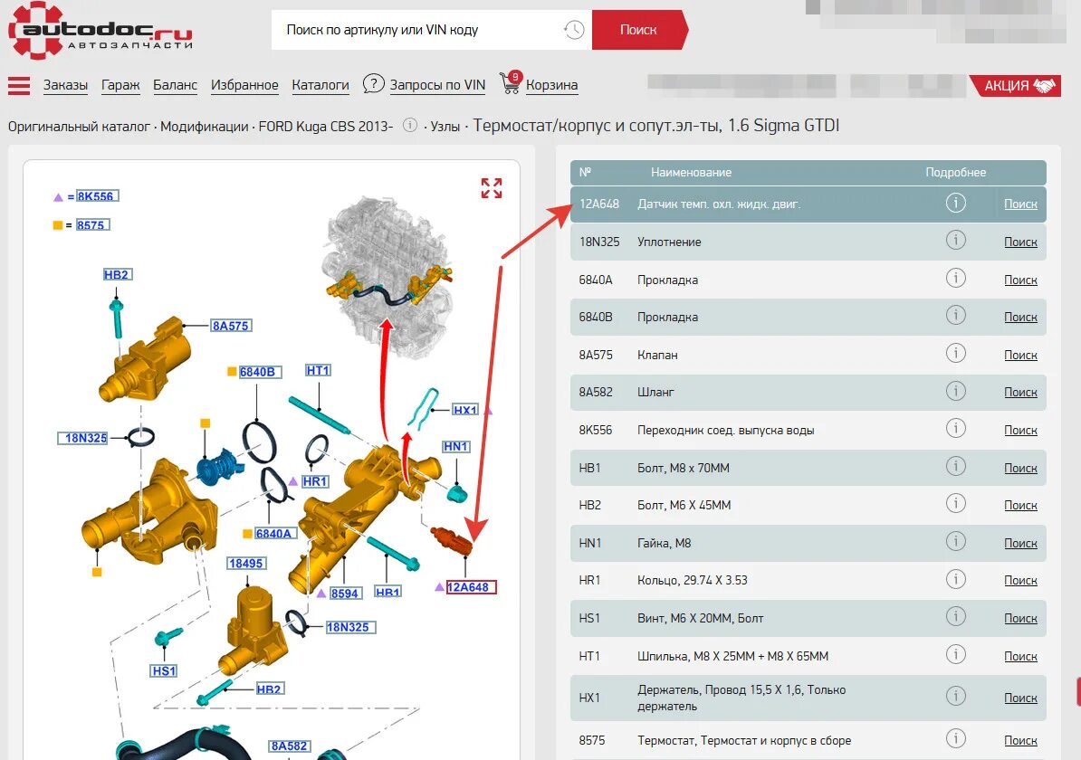Open Заказы menu item
The image size is (1081, 760).
(x=65, y=85)
